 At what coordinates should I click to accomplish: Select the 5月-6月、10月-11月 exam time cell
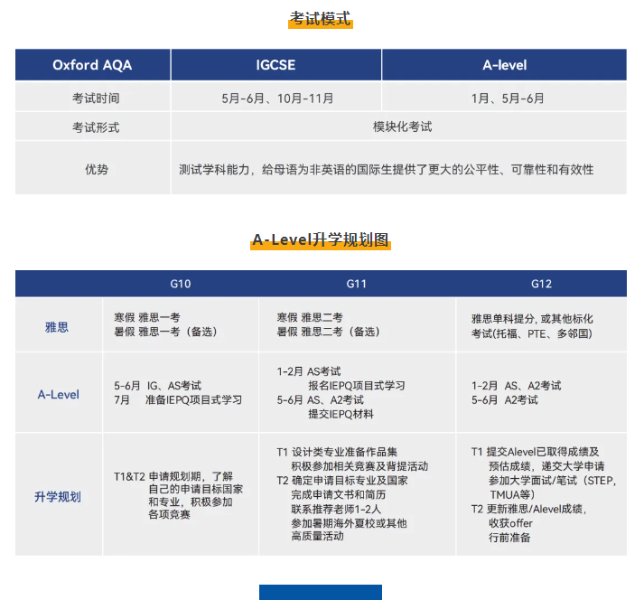point(277,98)
